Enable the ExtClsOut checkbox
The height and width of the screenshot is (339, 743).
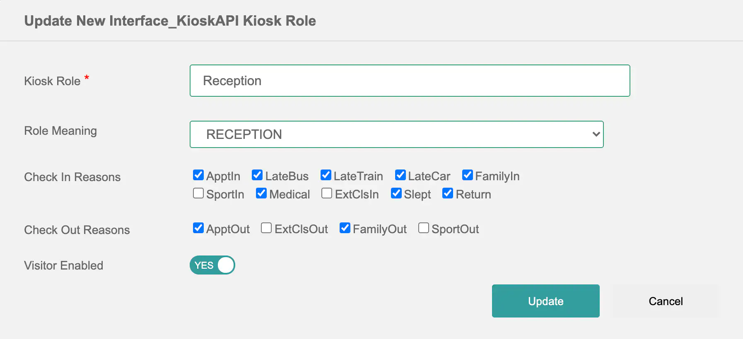tap(266, 228)
